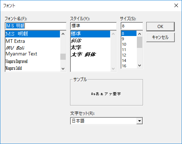Select 日本語 character set combo box
The width and height of the screenshot is (182, 144).
(107, 121)
